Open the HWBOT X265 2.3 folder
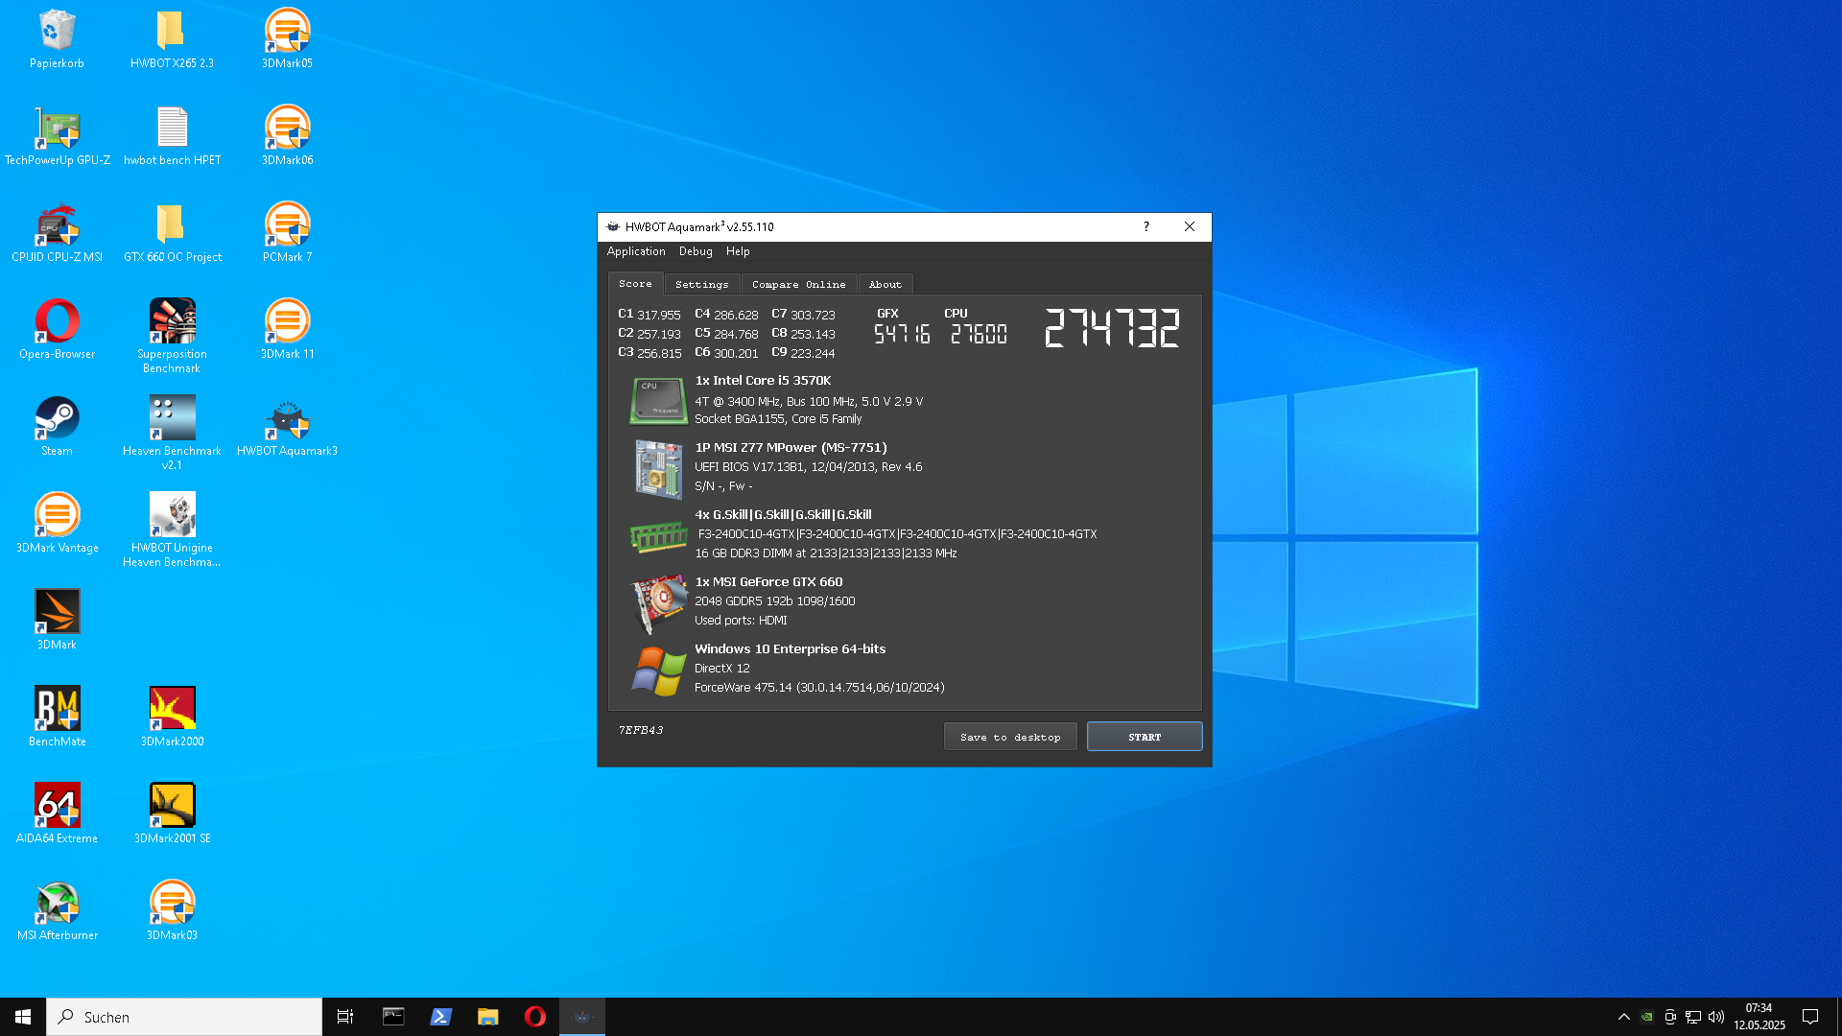This screenshot has width=1842, height=1036. tap(172, 38)
